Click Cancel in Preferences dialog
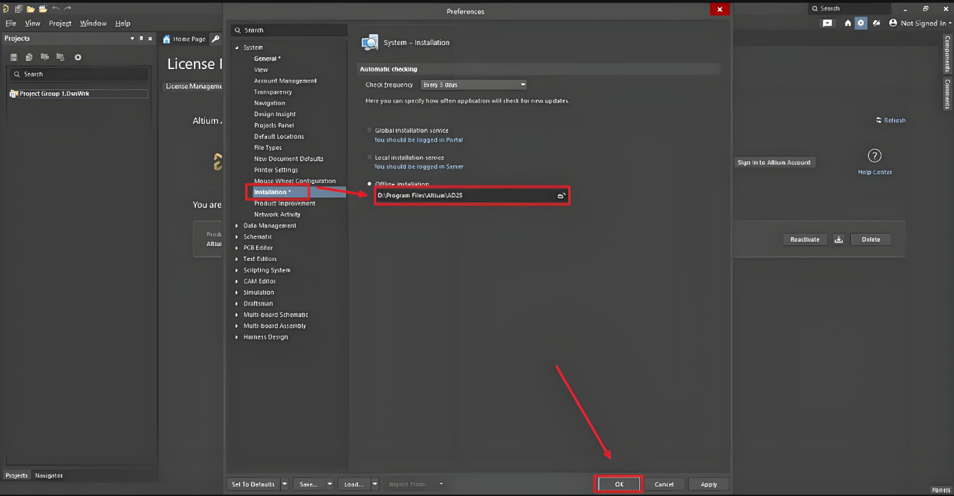Viewport: 954px width, 496px height. 664,484
